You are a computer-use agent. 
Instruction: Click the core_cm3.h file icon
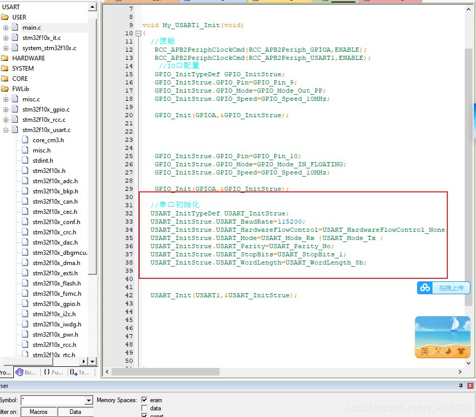coord(26,140)
